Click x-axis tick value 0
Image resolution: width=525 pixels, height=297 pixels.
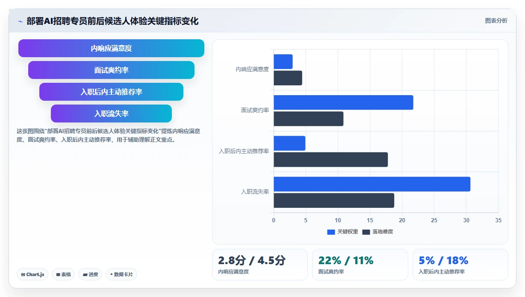coord(274,220)
